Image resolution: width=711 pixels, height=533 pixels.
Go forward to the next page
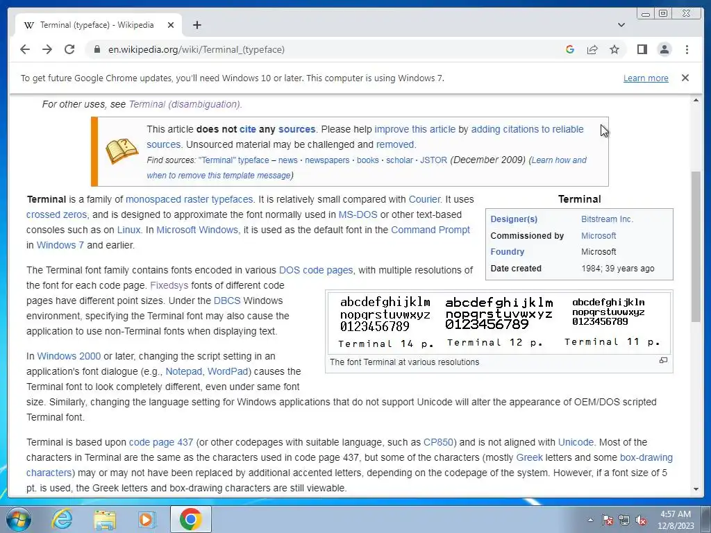point(47,49)
